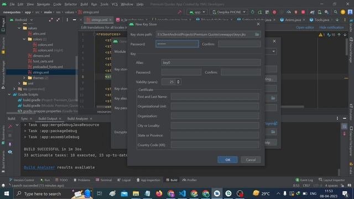This screenshot has height=199, width=354.
Task: Click the pin icon in Build panel
Action: point(10,144)
